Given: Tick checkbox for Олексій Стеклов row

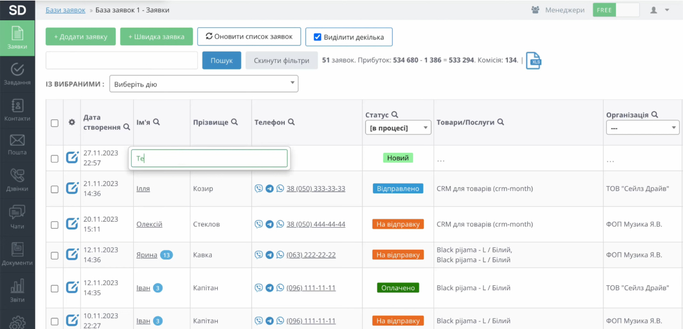Looking at the screenshot, I should coord(54,224).
